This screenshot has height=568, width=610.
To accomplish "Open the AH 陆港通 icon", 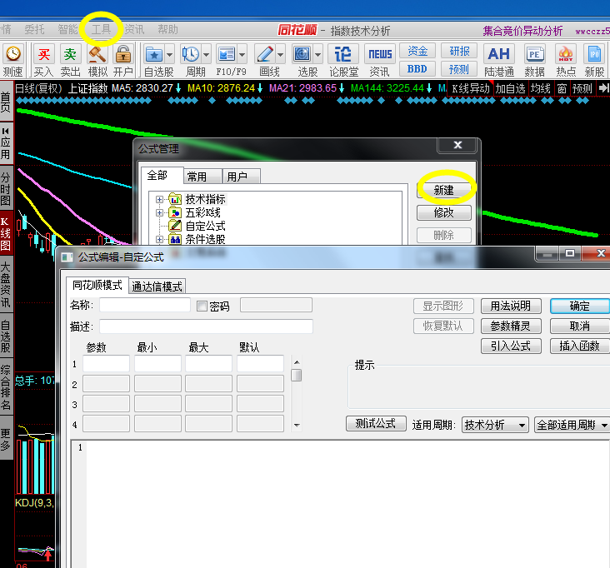I will pyautogui.click(x=498, y=54).
